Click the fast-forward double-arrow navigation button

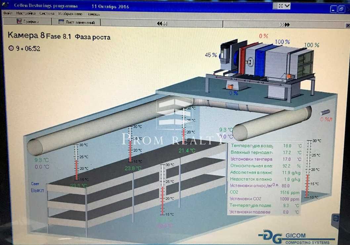(x=284, y=24)
